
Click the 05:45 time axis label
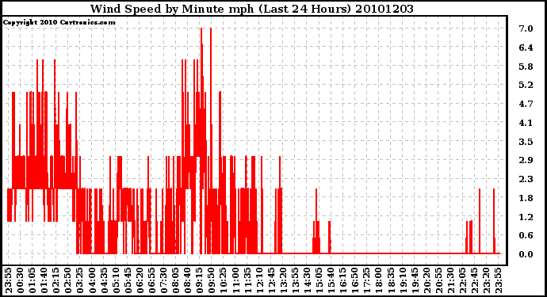click(x=128, y=281)
